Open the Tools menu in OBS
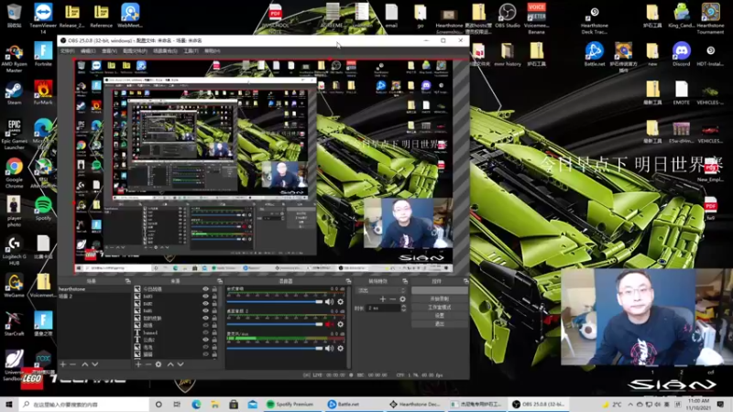Screen dimensions: 733x412 coord(191,51)
